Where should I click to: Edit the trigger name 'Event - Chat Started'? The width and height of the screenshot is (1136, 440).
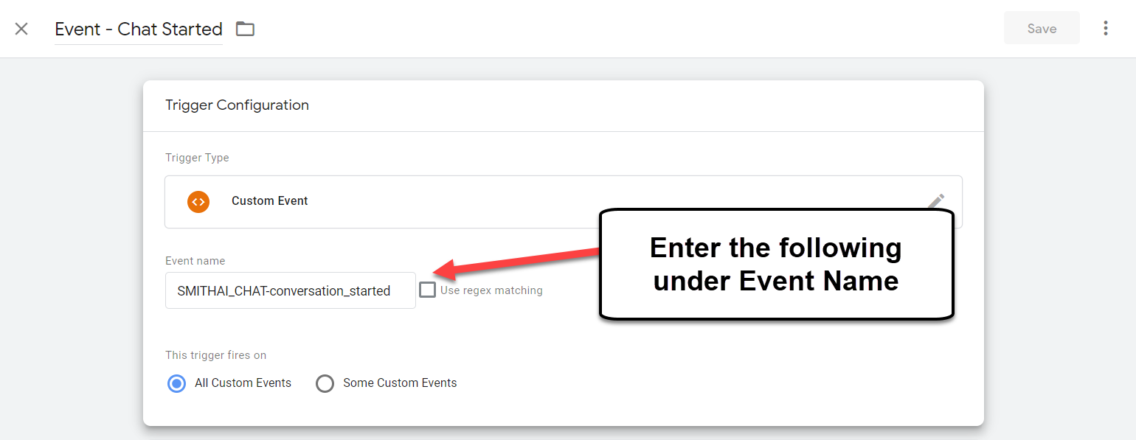tap(139, 29)
